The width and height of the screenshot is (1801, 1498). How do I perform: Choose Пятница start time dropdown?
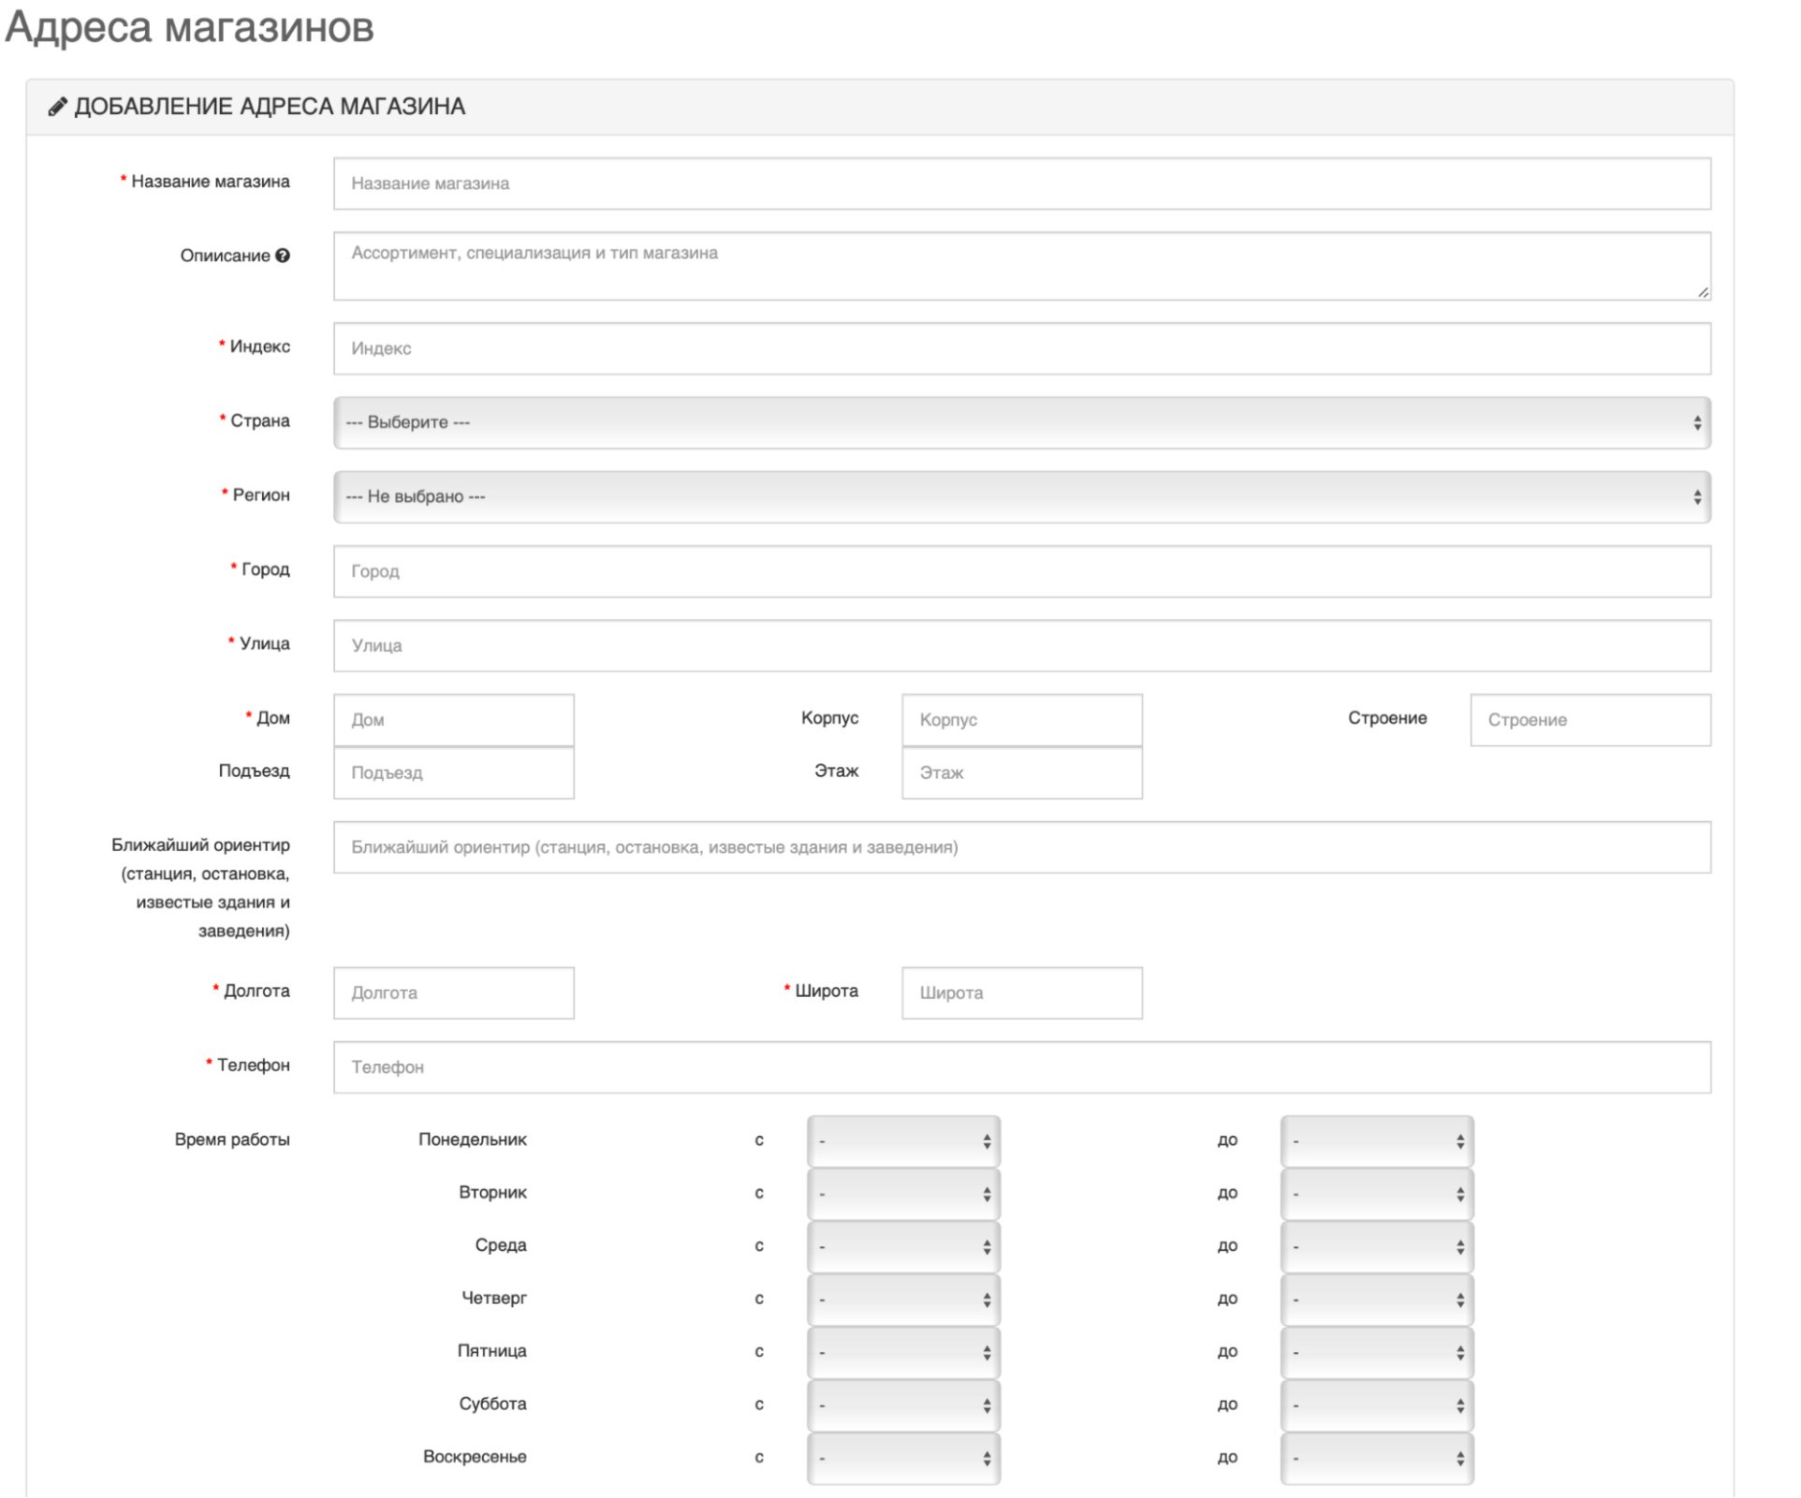(903, 1352)
